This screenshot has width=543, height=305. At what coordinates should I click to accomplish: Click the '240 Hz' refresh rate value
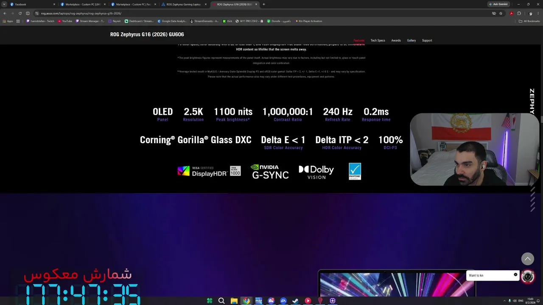pos(338,112)
